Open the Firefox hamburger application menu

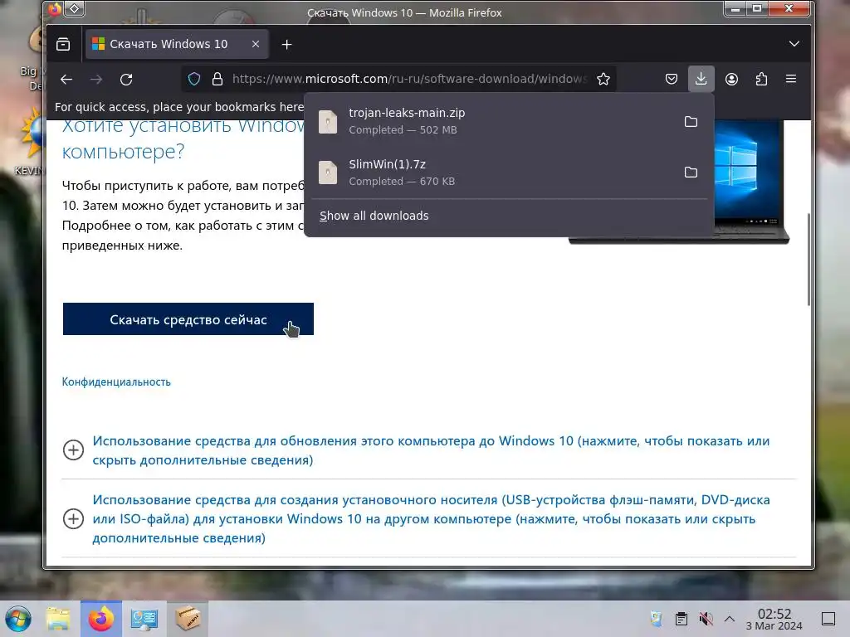(x=791, y=79)
